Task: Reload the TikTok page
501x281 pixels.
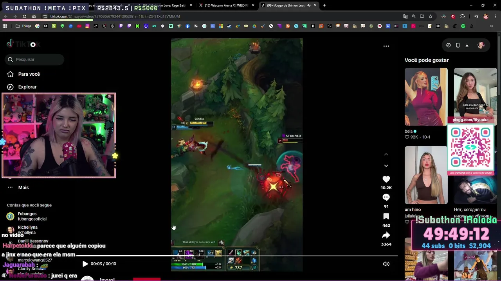Action: [x=24, y=16]
